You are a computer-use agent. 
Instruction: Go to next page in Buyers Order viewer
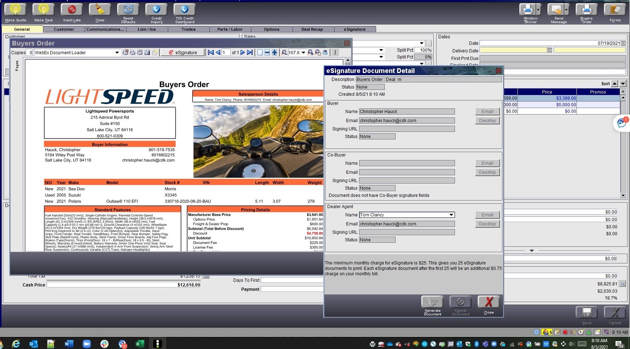coord(243,52)
